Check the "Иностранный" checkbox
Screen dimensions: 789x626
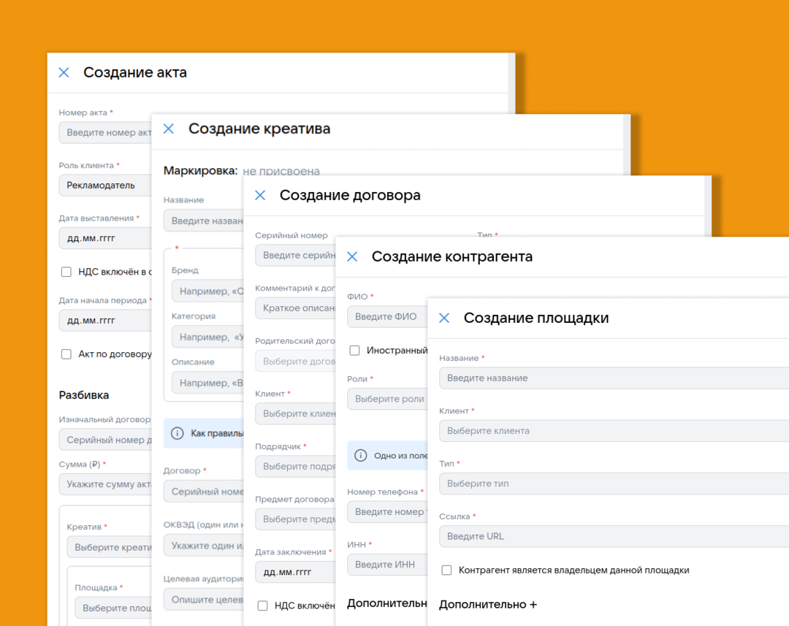click(354, 350)
